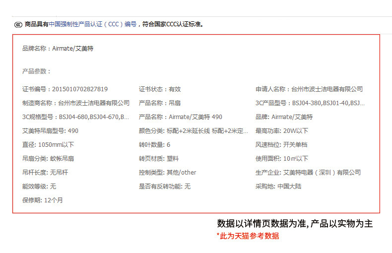The image size is (392, 253).
Task: Click the 转叶数量: 6 entry
Action: [x=154, y=145]
